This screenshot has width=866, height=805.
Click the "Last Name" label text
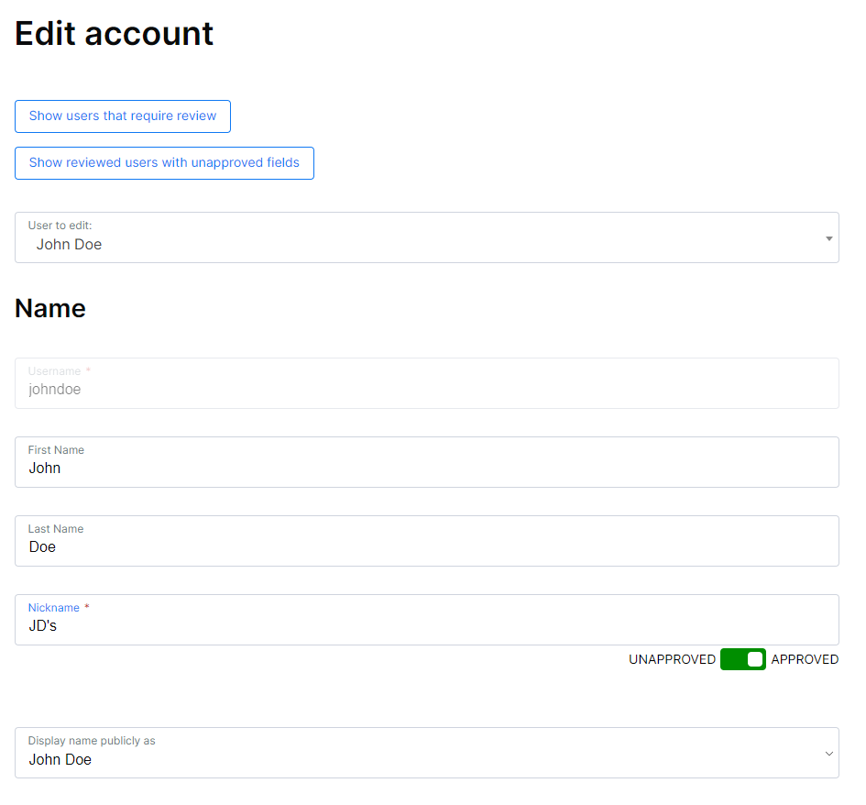(56, 529)
